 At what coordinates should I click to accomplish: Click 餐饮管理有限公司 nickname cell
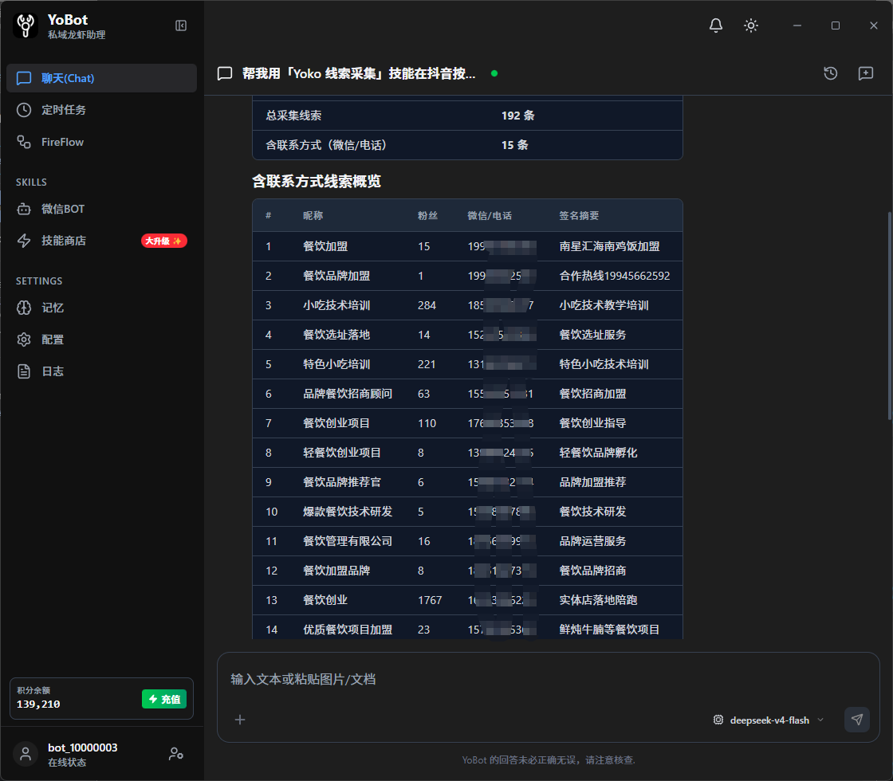[x=348, y=541]
